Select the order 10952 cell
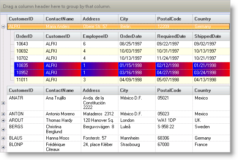This screenshot has width=238, height=160. click(29, 72)
